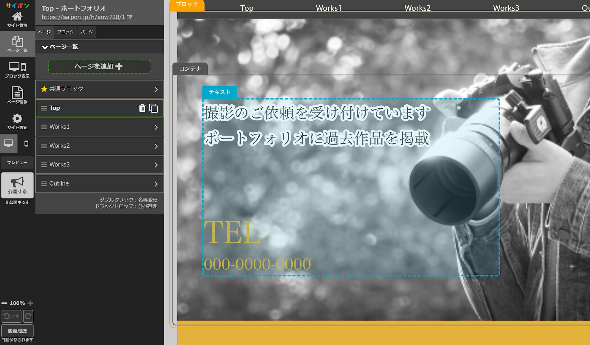Click text ポートフォリオに過去作品を掲載
Viewport: 590px width, 345px height.
coord(317,138)
